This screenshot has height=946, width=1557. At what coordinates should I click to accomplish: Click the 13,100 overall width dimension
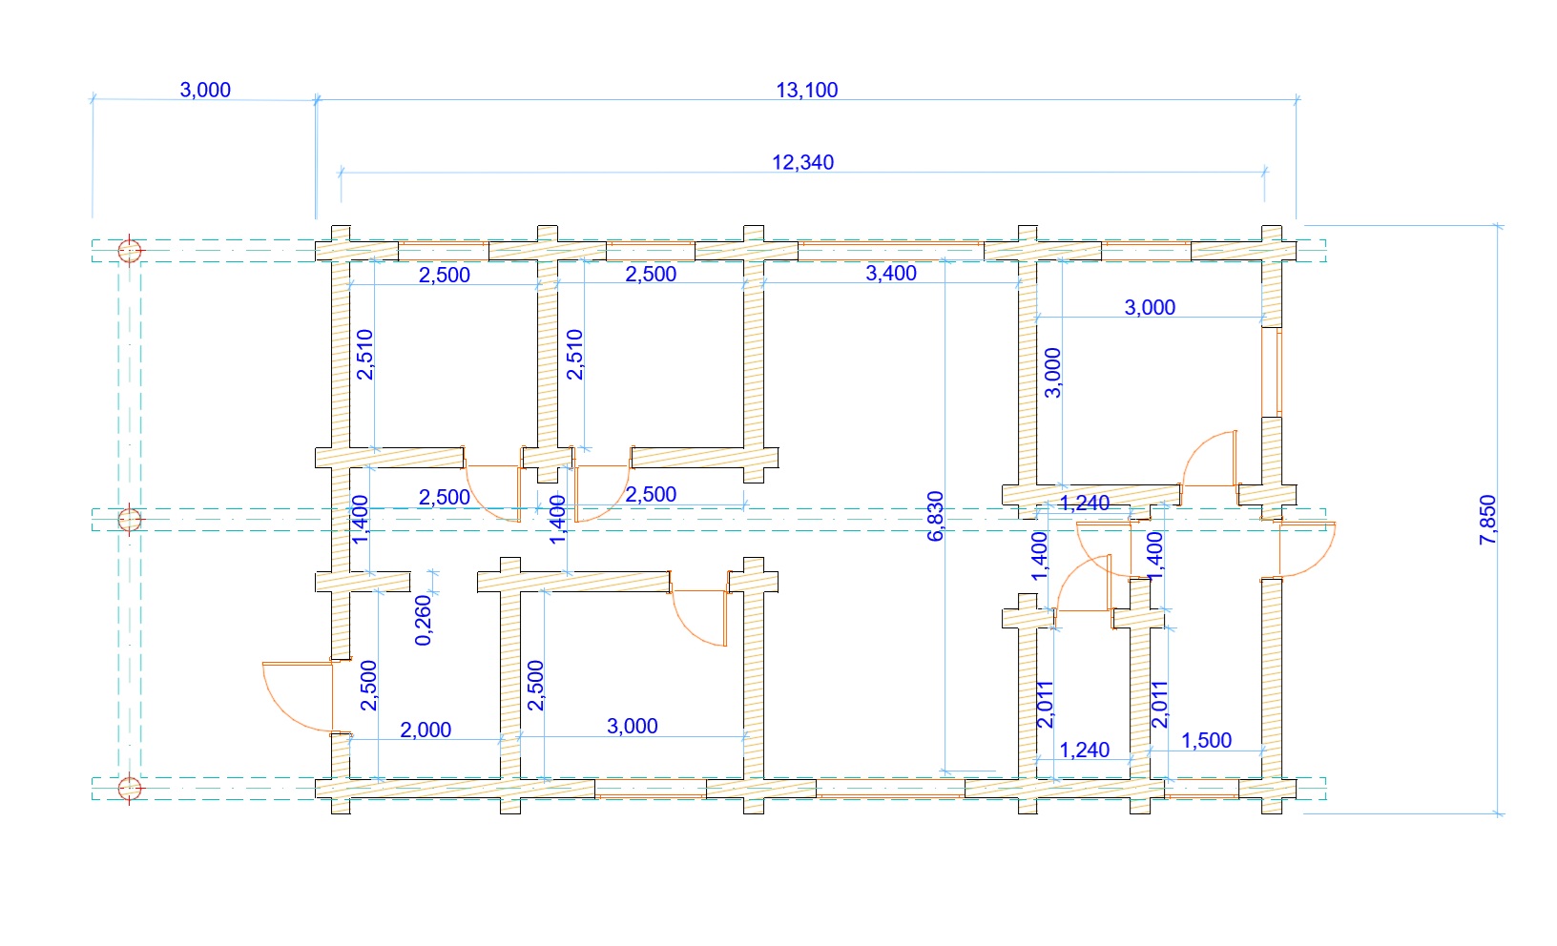pyautogui.click(x=806, y=90)
